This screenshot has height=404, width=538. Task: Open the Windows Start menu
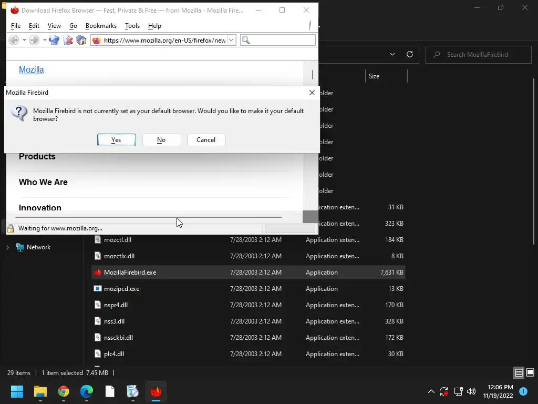[17, 391]
